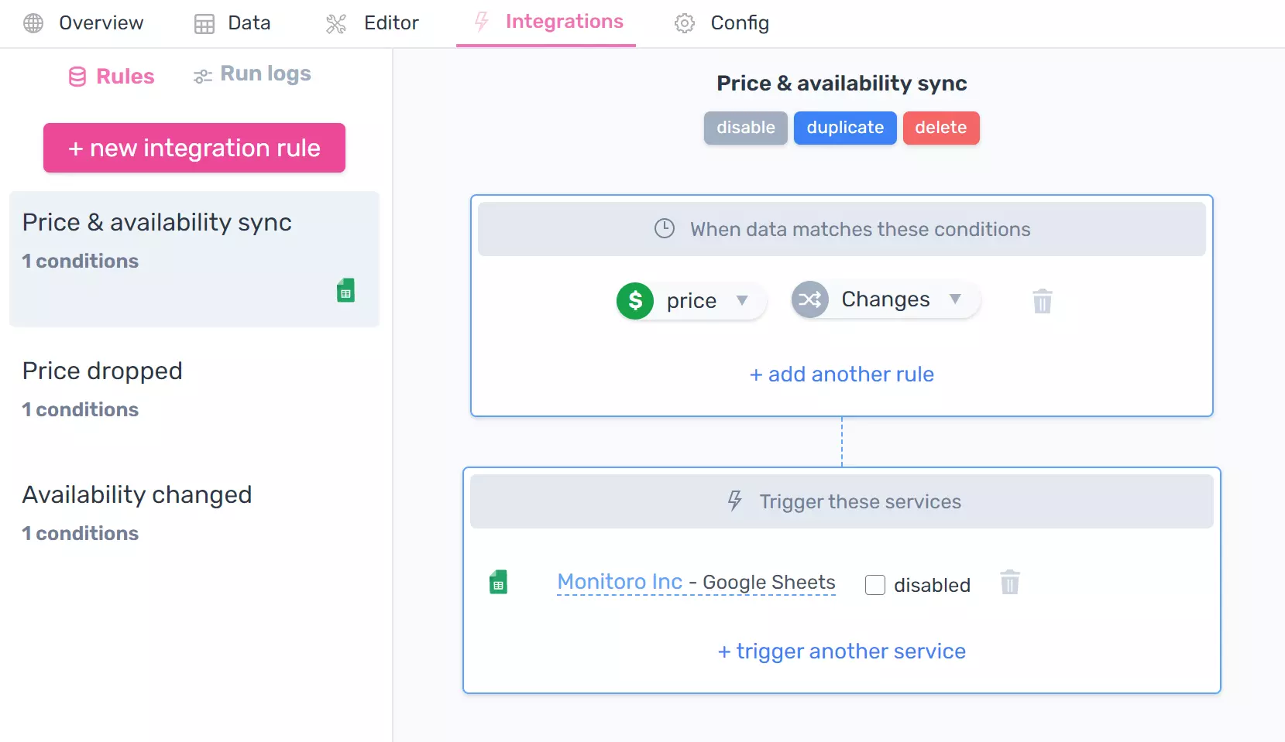Delete the price condition using its trash icon
This screenshot has height=742, width=1285.
click(1042, 301)
